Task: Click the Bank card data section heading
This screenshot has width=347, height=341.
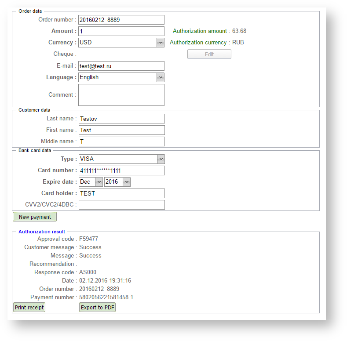Action: point(35,150)
